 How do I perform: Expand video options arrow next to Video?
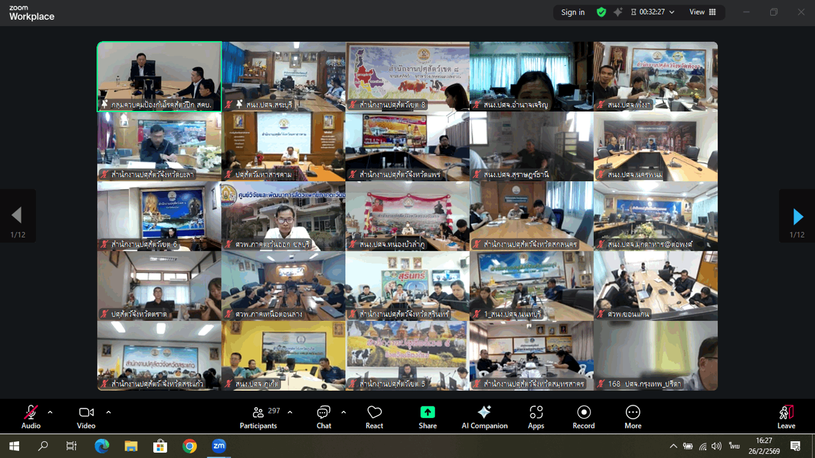109,412
